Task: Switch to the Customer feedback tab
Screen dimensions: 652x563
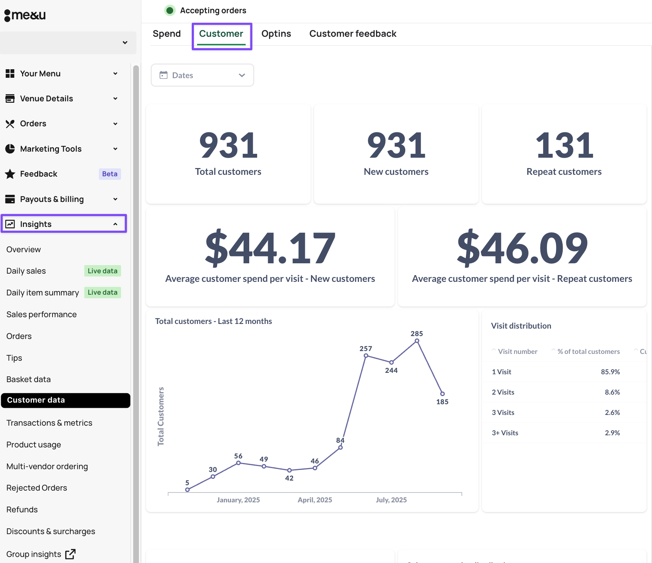Action: pyautogui.click(x=352, y=34)
